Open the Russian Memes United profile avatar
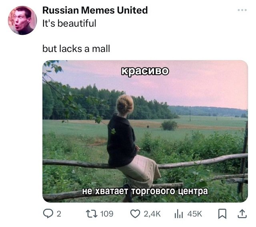Screen dimensions: 256x227 [x=22, y=20]
